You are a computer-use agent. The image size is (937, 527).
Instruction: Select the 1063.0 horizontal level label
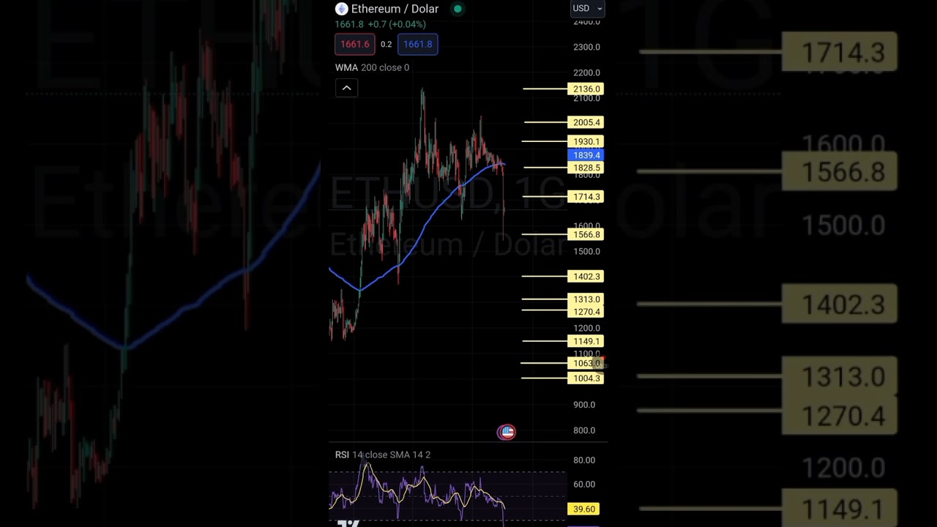point(586,363)
